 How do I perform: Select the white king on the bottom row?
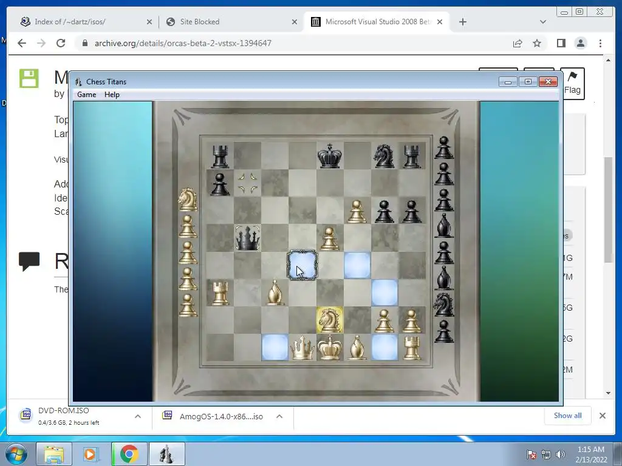click(330, 348)
